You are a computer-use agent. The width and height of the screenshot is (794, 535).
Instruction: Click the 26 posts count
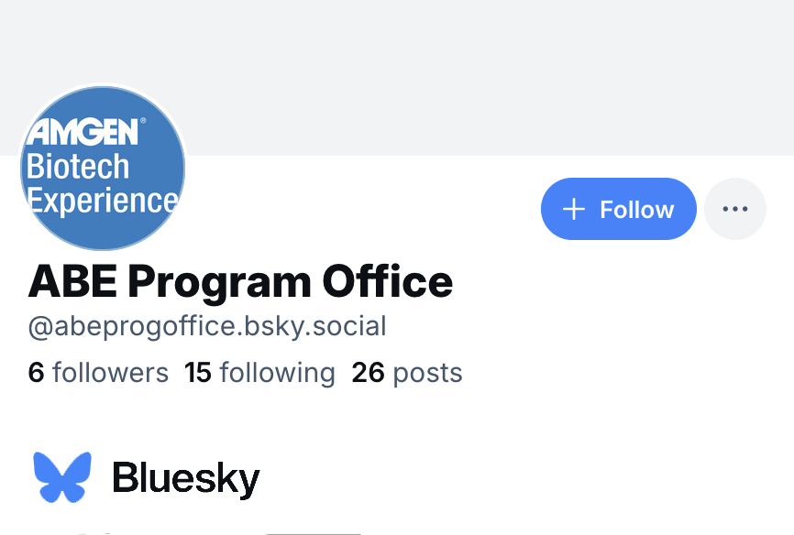click(406, 372)
